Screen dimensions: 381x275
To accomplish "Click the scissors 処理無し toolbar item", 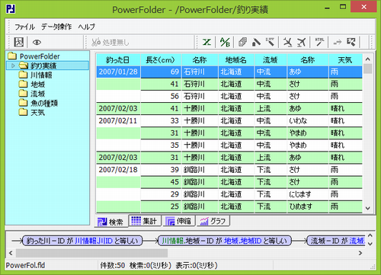I will pyautogui.click(x=110, y=43).
